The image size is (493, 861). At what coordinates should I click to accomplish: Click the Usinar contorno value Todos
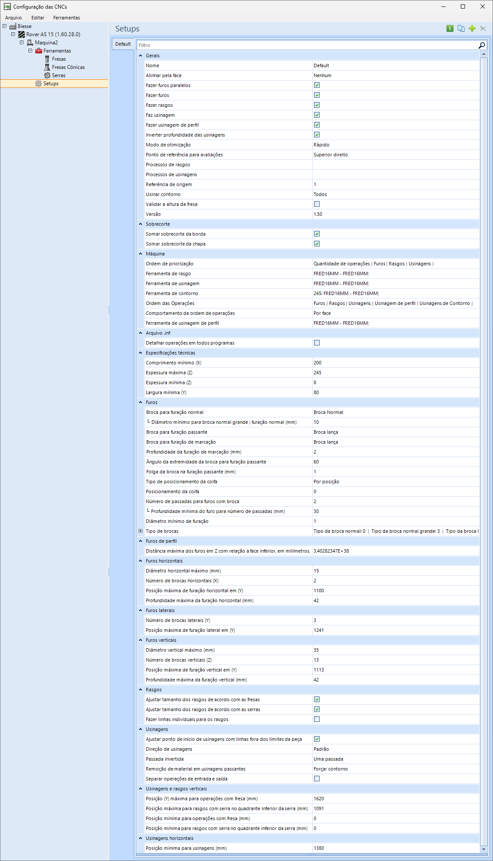point(320,194)
